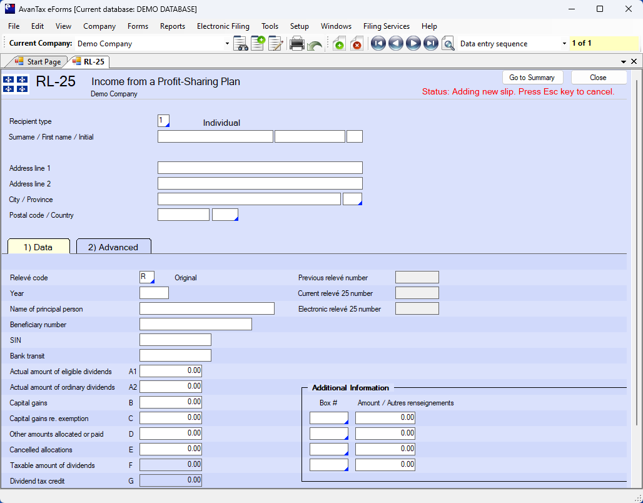Click the add new slip icon

pos(338,44)
